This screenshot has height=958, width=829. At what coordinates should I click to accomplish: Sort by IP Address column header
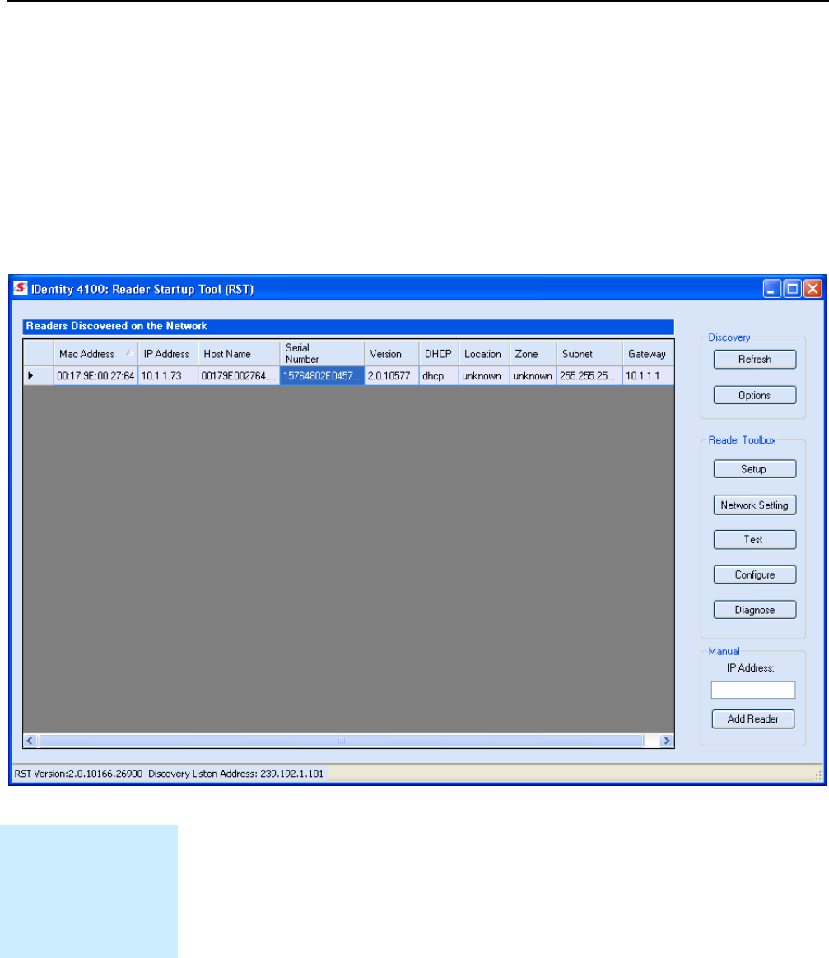tap(167, 354)
